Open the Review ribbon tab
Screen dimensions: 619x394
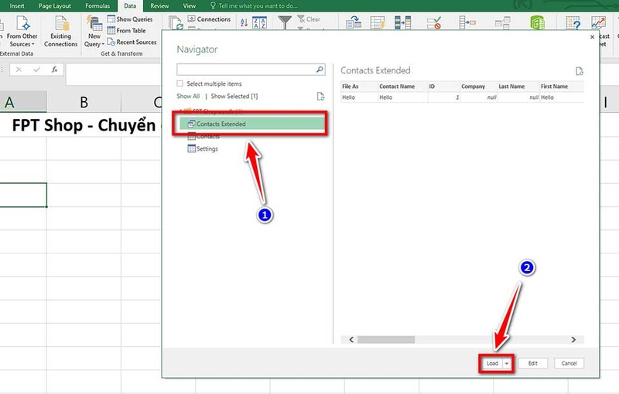(159, 6)
